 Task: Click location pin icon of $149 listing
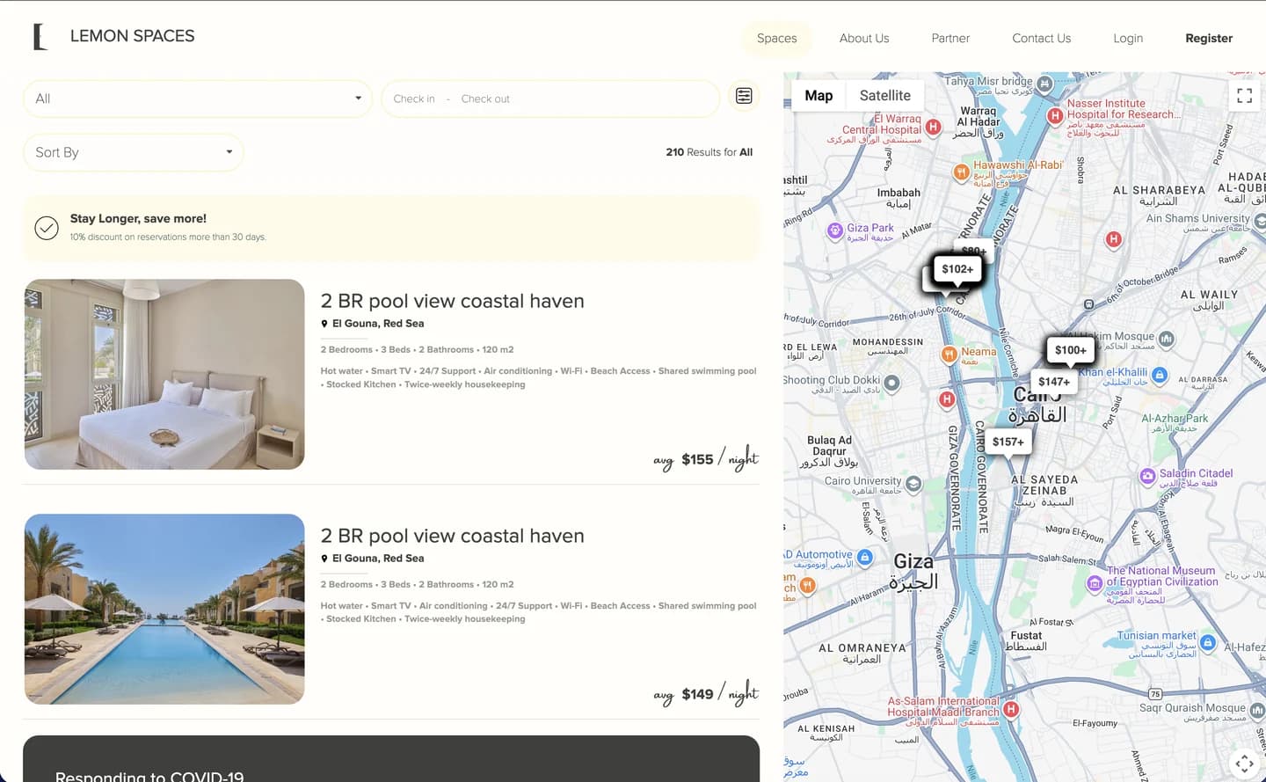coord(324,559)
